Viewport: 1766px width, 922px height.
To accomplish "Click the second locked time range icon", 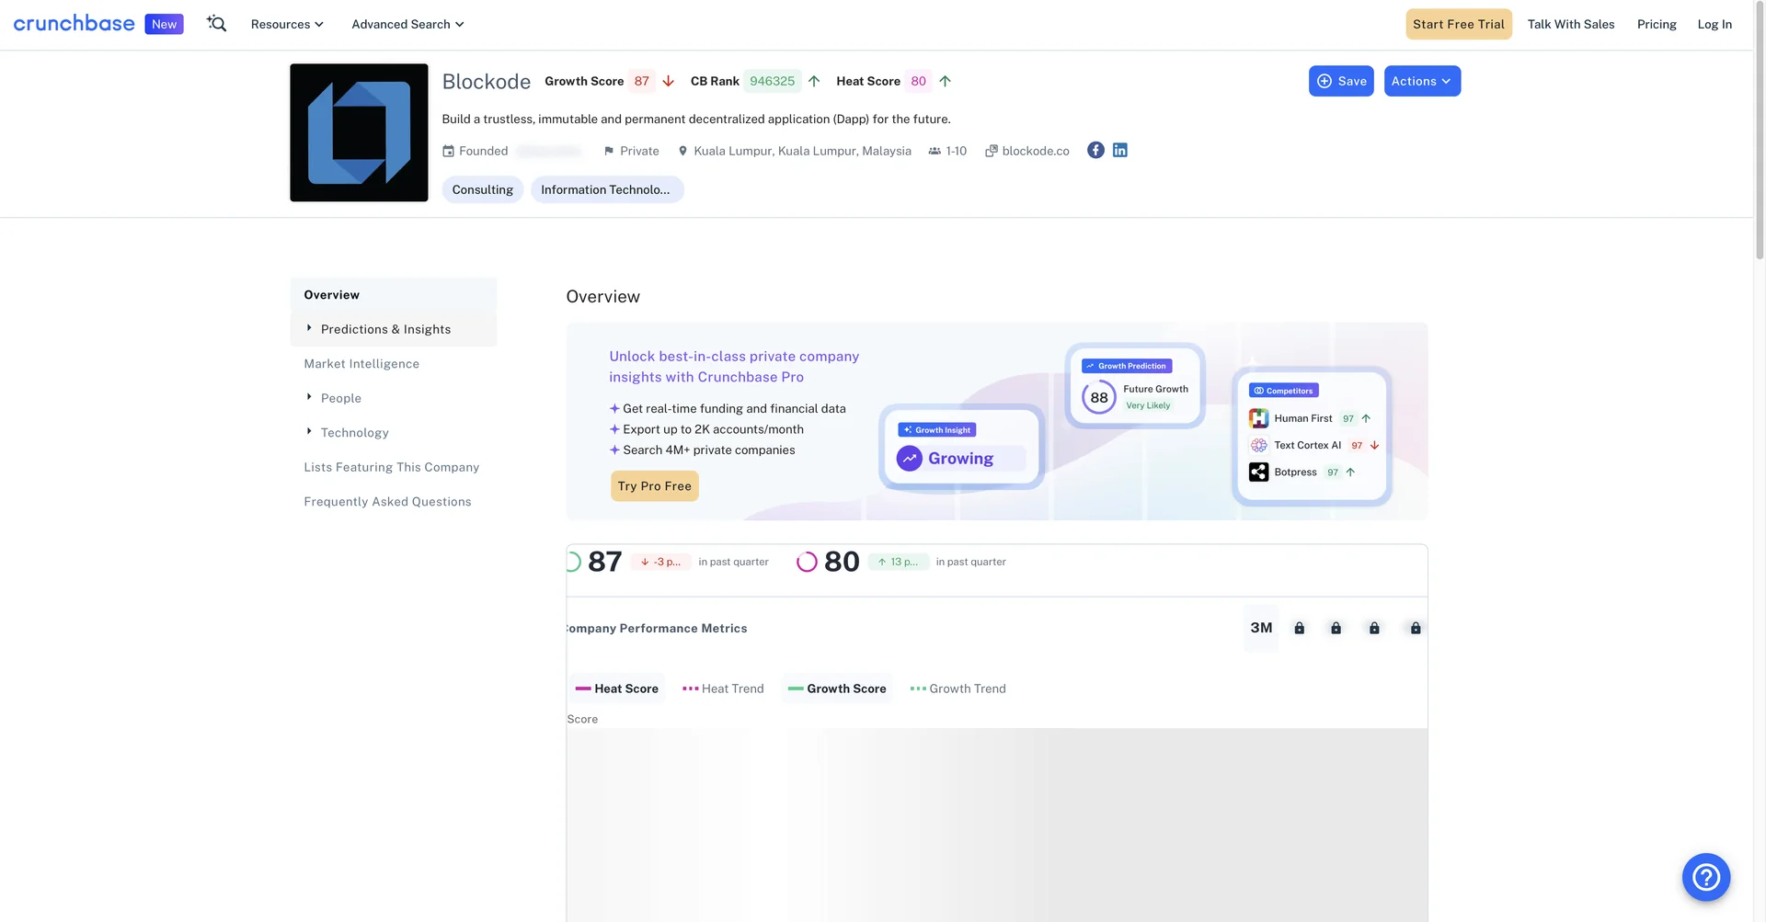I will pos(1336,628).
